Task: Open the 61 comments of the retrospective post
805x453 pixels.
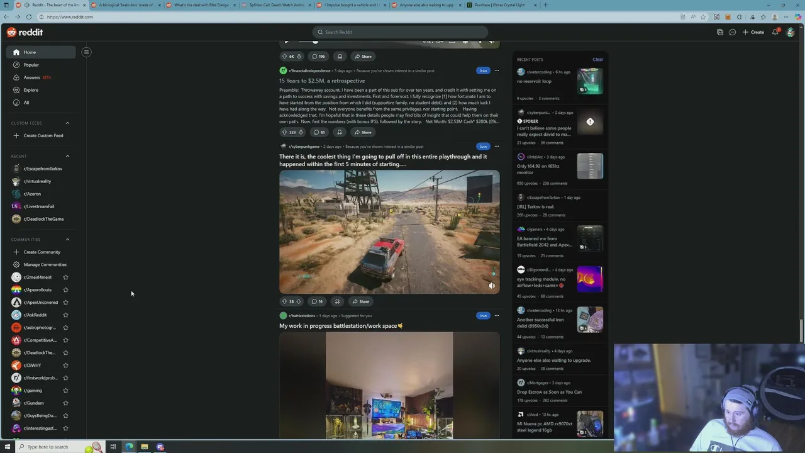Action: (319, 132)
